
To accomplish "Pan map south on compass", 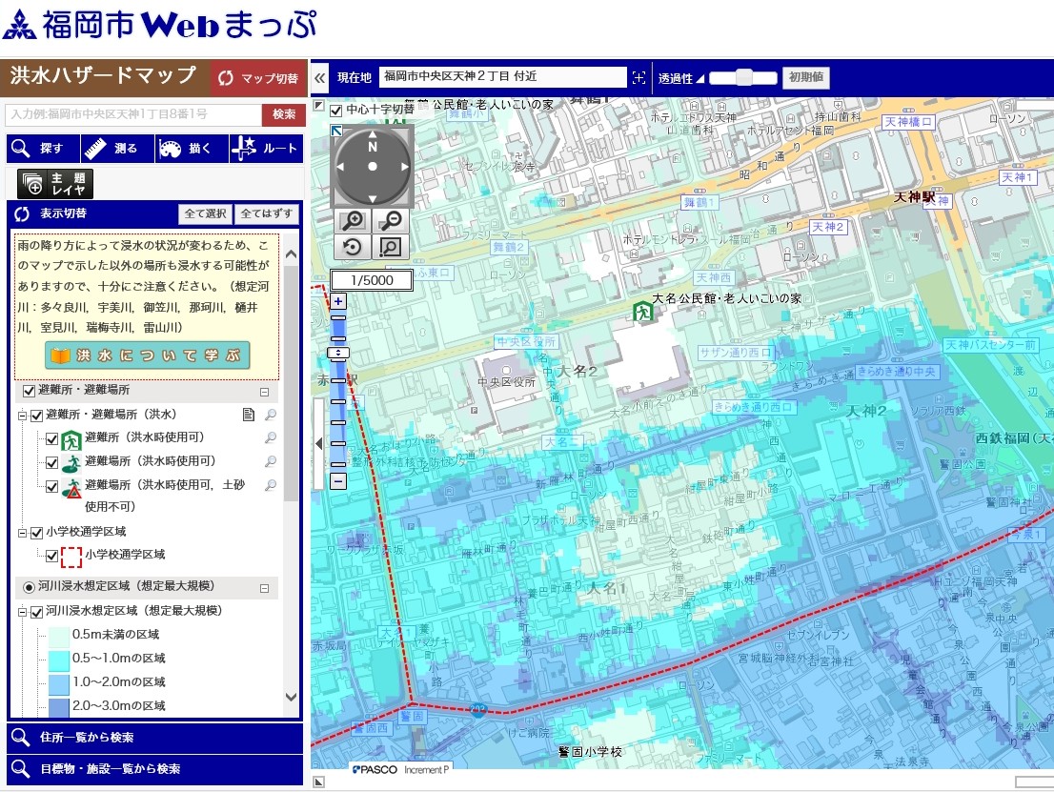I will tap(373, 198).
